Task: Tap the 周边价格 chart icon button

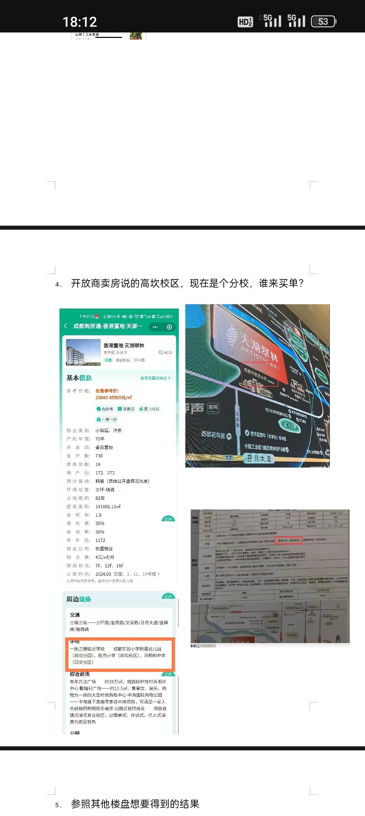Action: (149, 409)
